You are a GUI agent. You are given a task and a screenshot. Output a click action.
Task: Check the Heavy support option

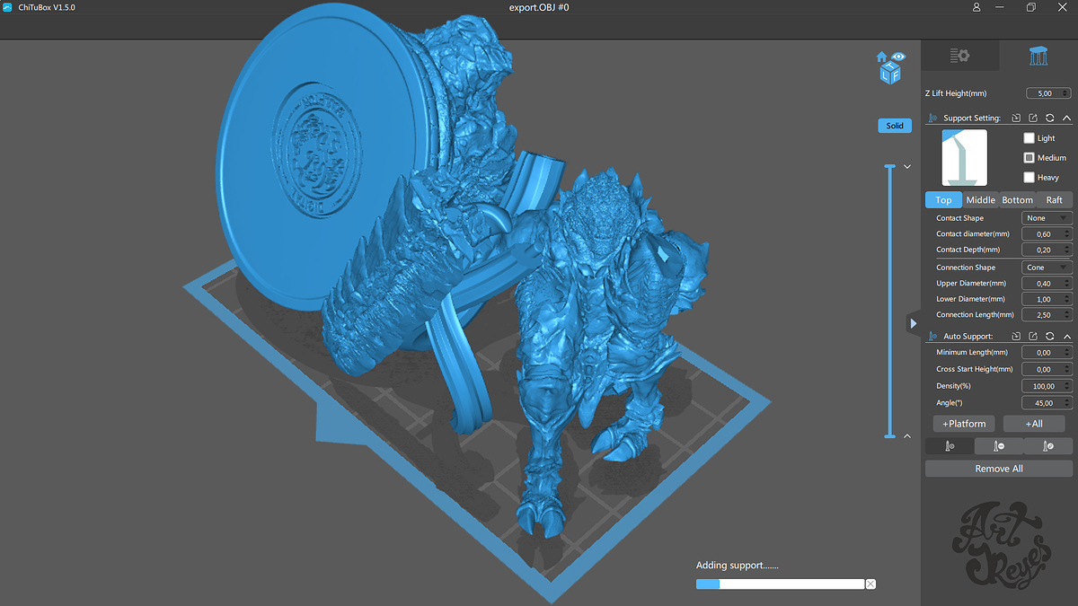1029,178
